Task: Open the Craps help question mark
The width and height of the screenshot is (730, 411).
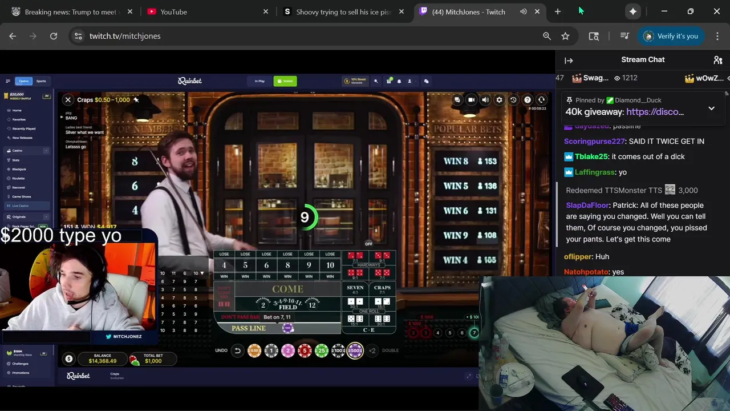Action: [x=528, y=100]
